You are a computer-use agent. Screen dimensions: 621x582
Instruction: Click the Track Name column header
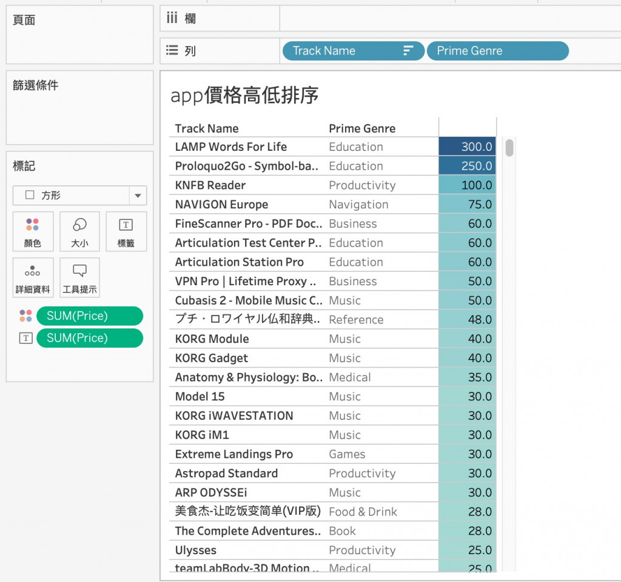pos(207,128)
